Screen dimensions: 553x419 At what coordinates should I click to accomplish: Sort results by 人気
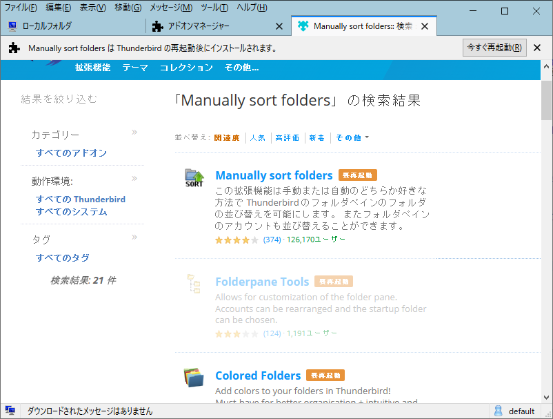[x=257, y=137]
